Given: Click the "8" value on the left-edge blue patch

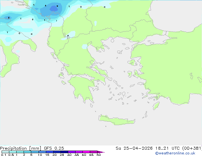Looking at the screenshot, I should pos(9,18).
